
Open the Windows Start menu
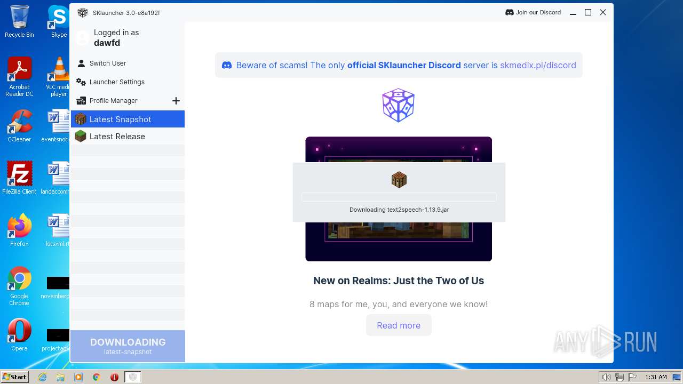click(x=15, y=377)
